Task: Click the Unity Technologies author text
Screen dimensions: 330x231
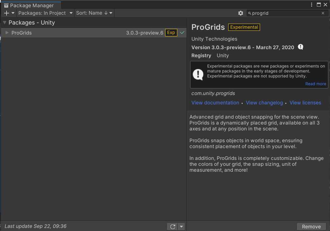Action: tap(214, 39)
